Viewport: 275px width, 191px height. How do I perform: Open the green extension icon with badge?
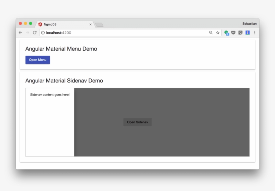coord(227,33)
